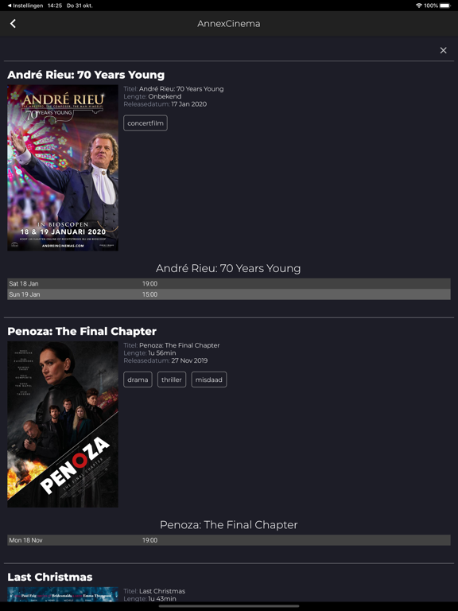Image resolution: width=458 pixels, height=611 pixels.
Task: Tap the home indicator bar at bottom
Action: [x=229, y=606]
